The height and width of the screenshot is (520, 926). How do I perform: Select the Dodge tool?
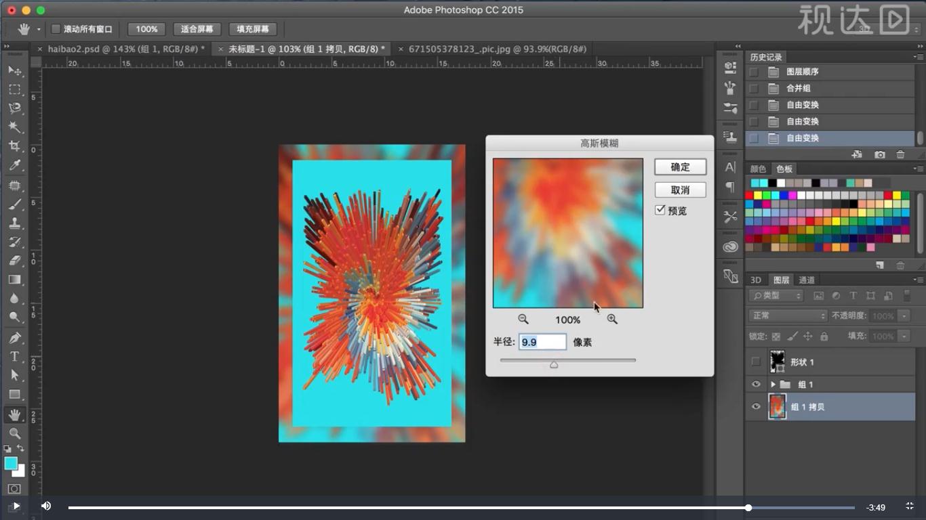14,318
